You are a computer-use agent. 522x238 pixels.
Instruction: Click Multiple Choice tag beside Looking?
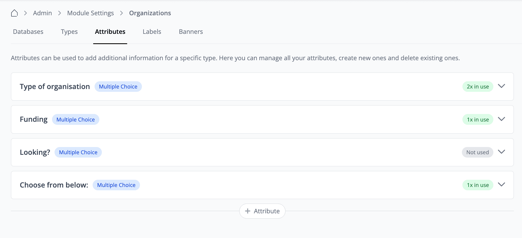[x=78, y=152]
